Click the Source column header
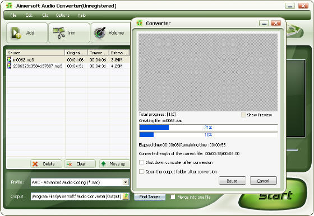Image resolution: width=314 pixels, height=216 pixels. 35,53
